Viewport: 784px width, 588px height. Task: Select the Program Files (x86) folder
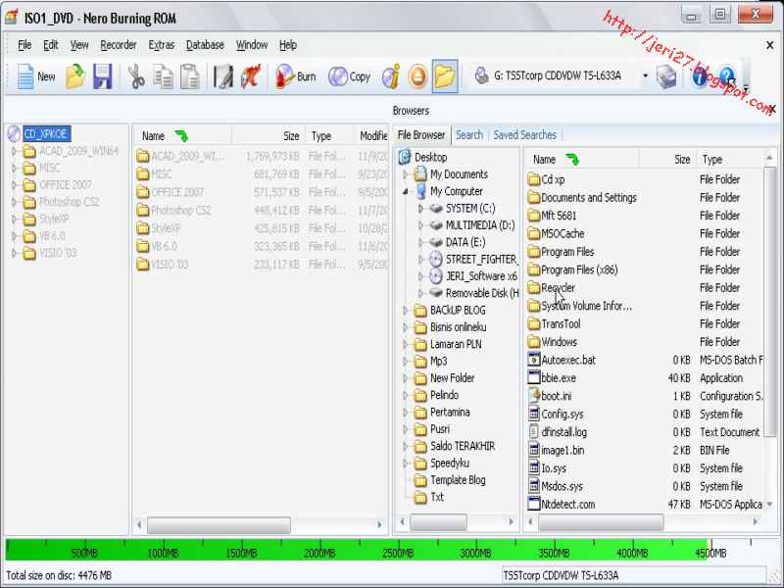coord(579,270)
